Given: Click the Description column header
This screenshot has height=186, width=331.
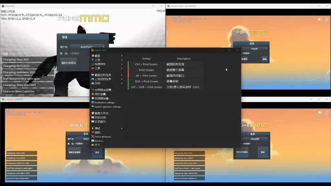Looking at the screenshot, I should coord(184,59).
